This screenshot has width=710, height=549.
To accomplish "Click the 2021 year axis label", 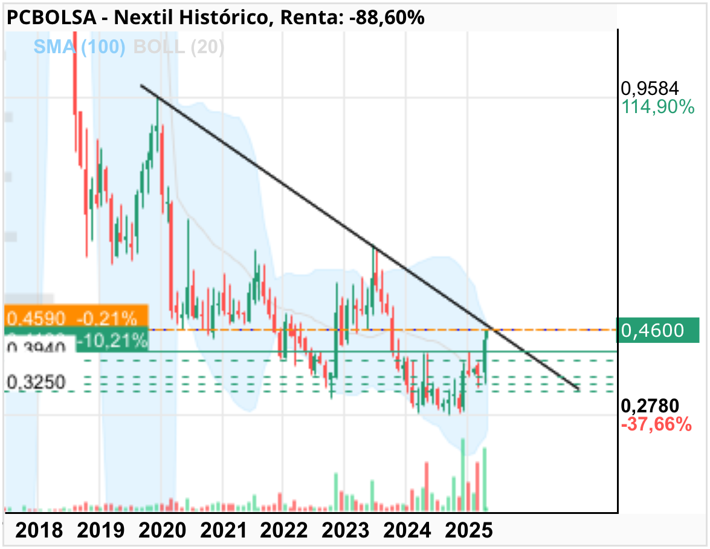I will (224, 530).
